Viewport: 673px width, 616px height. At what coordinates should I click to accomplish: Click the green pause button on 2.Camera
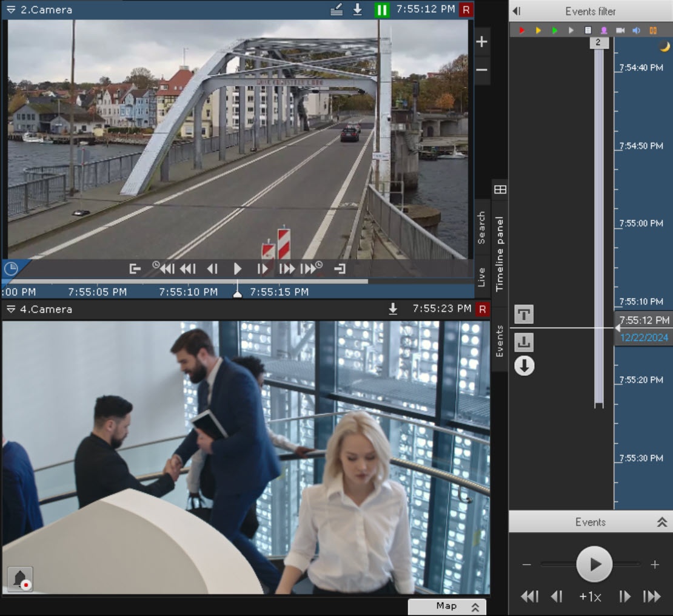(382, 10)
